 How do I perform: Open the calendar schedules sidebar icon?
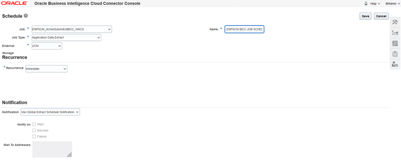pos(395,43)
